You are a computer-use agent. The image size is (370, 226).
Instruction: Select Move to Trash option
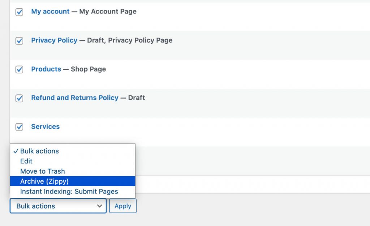[x=73, y=171]
